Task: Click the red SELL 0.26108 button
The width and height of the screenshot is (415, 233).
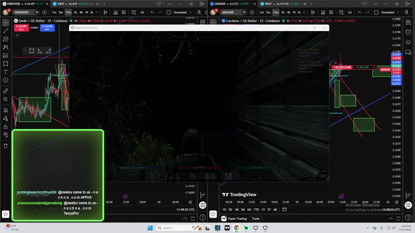Action: (x=21, y=28)
